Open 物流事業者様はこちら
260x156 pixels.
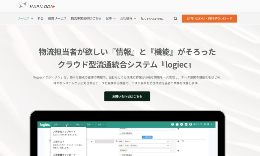(x=86, y=19)
